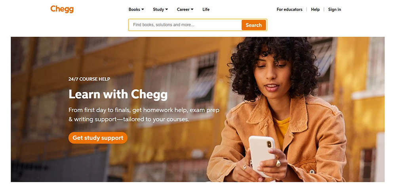Open the Study menu label

158,9
